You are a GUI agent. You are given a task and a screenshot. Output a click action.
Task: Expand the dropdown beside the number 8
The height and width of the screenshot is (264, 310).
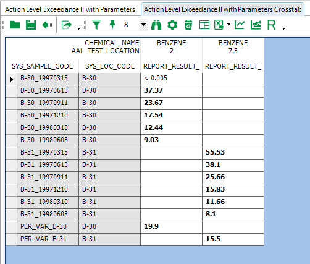tap(143, 25)
